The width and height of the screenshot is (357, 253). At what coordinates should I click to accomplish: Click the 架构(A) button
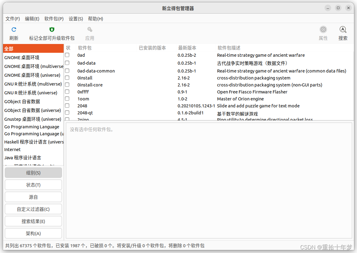33,234
